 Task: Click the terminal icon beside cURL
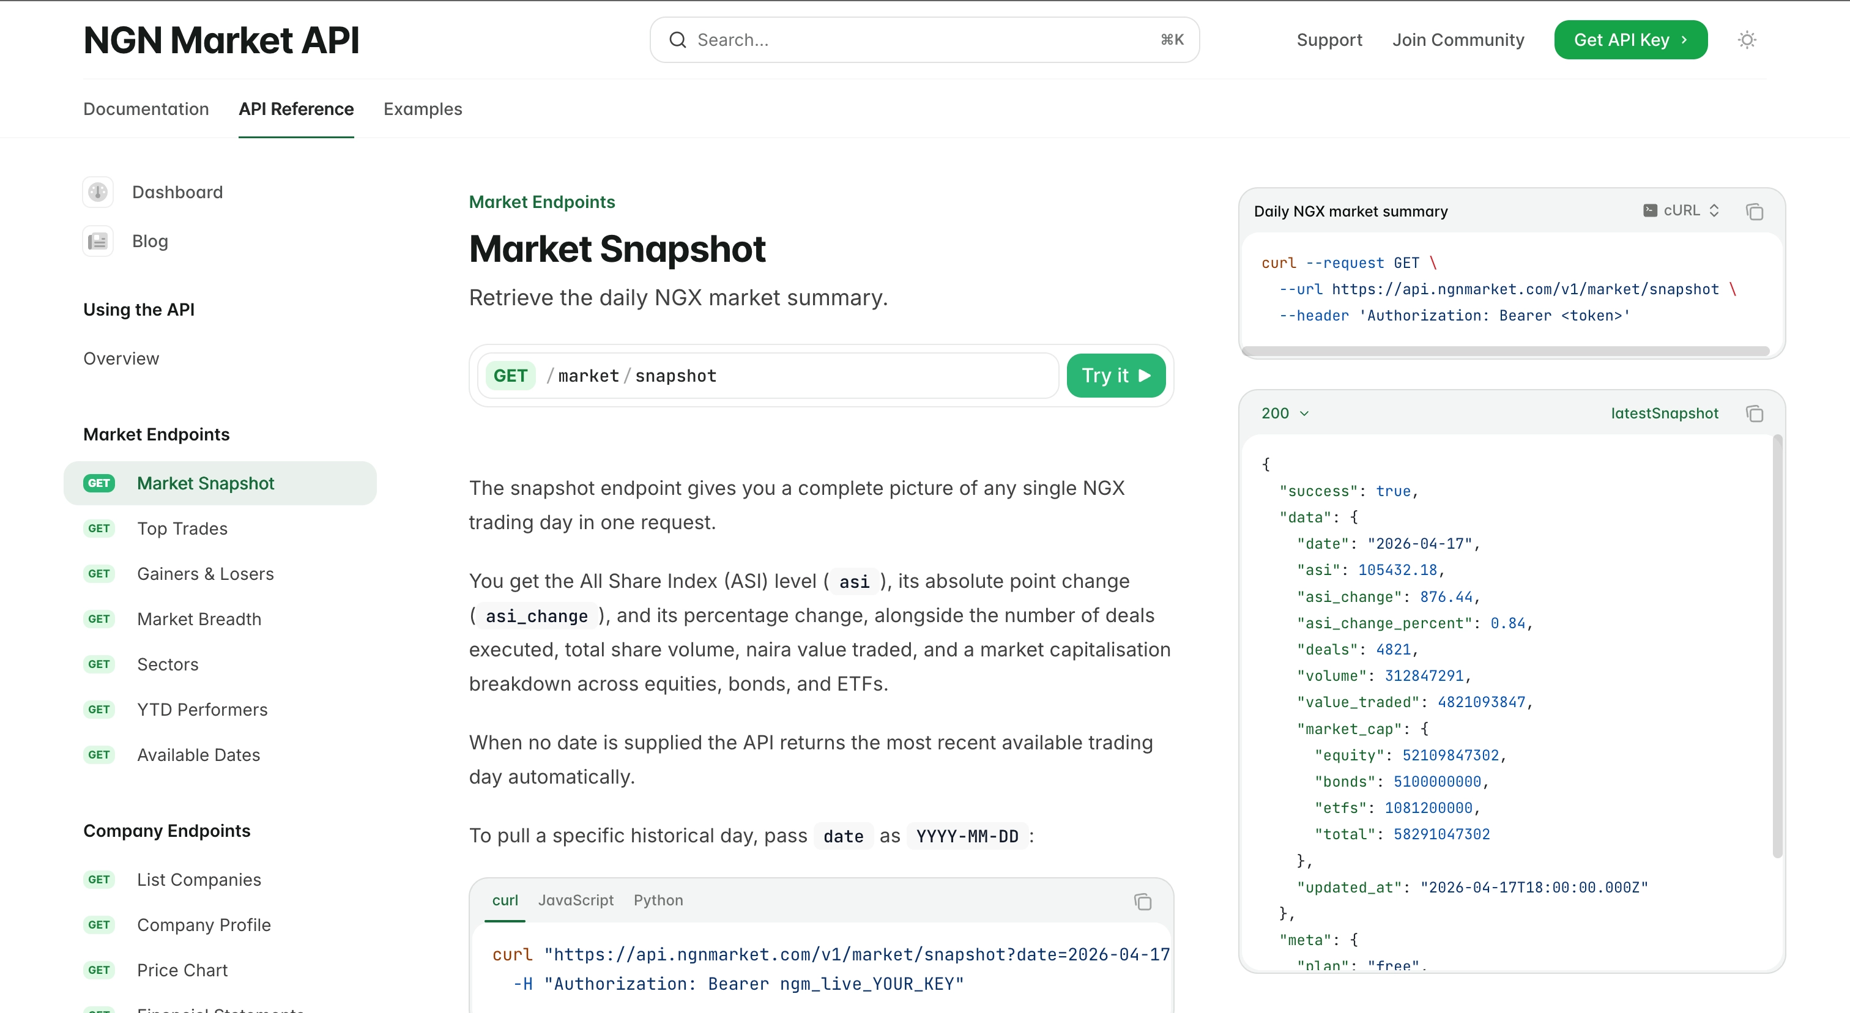(1651, 210)
